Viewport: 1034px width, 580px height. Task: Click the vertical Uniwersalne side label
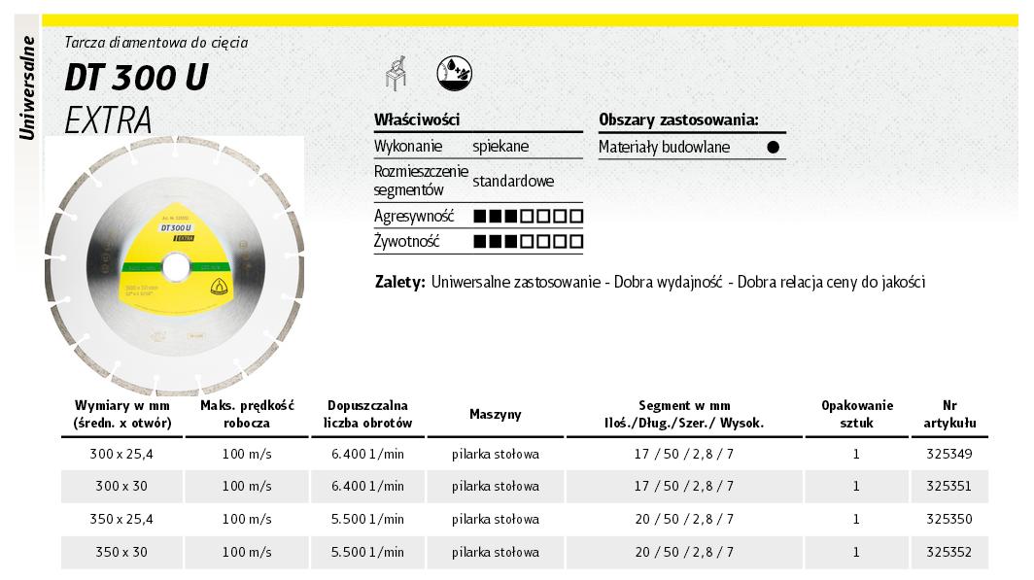[x=27, y=87]
